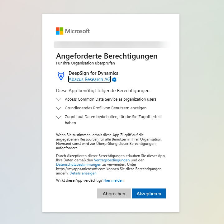Click the Angeforderte Berechtigungen heading

pyautogui.click(x=107, y=56)
